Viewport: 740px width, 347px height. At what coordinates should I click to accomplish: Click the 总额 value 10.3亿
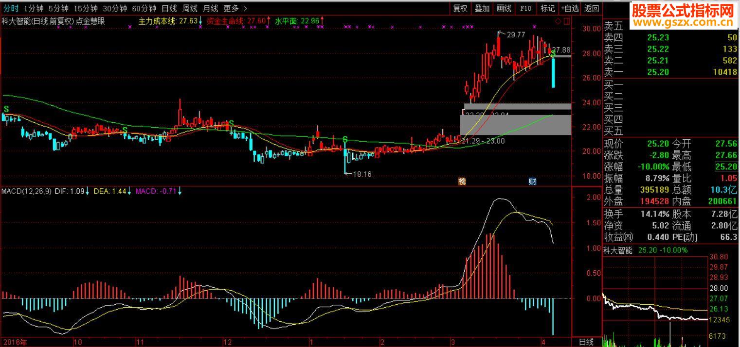[x=725, y=190]
